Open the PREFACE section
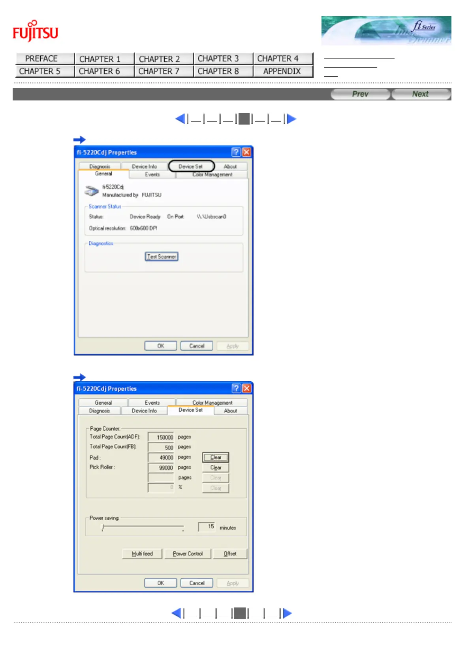This screenshot has width=470, height=666. (x=45, y=59)
